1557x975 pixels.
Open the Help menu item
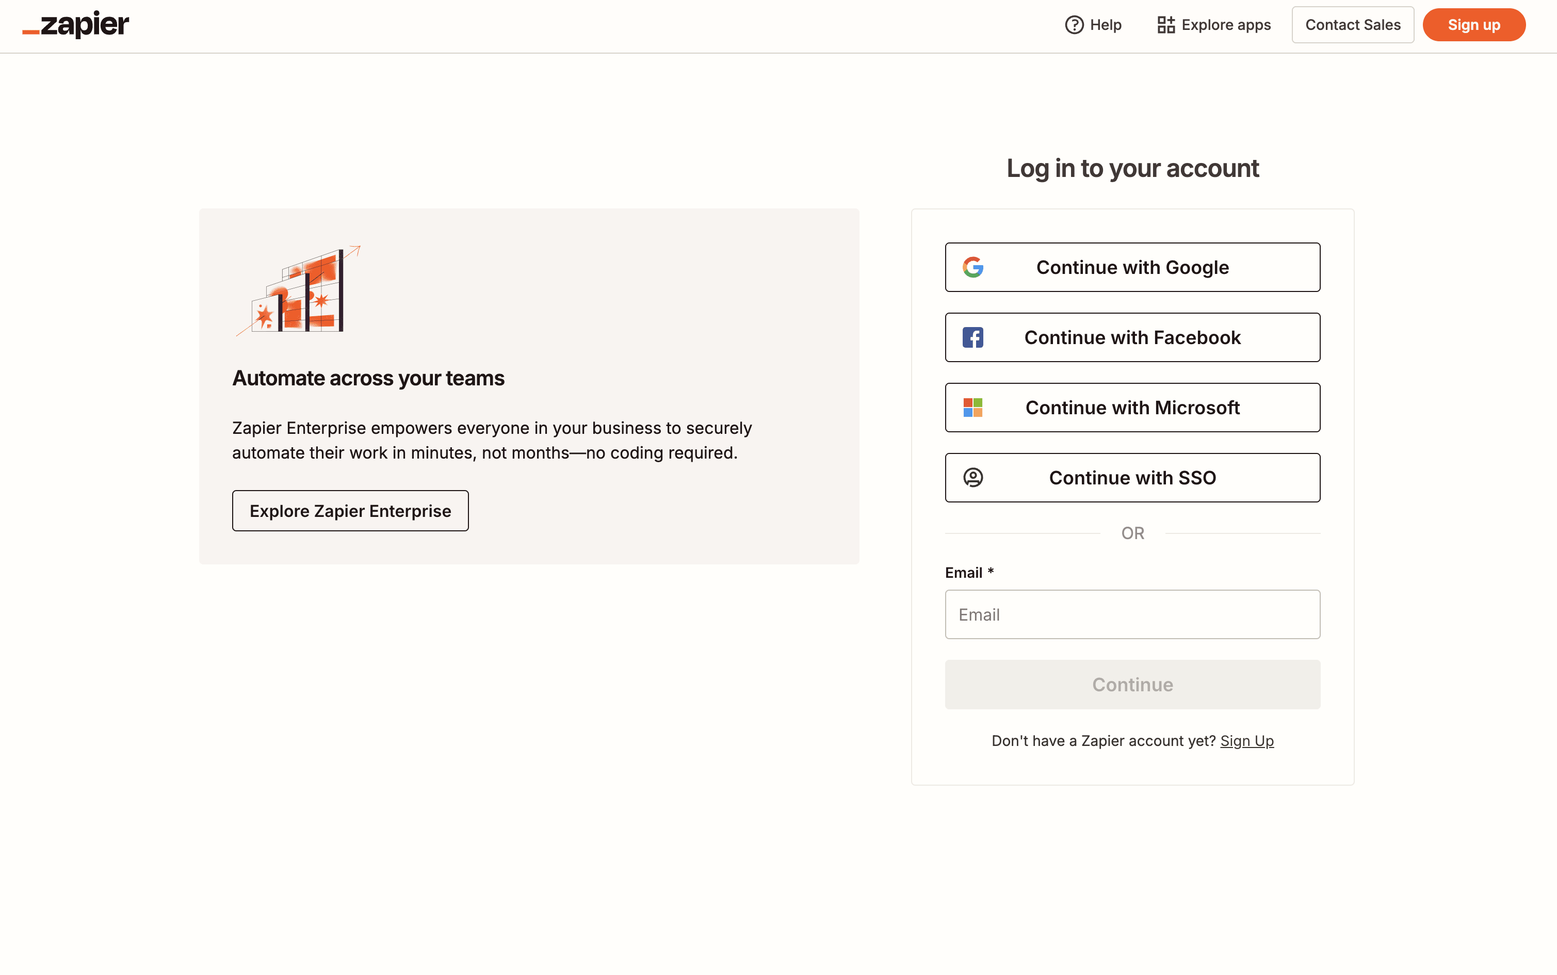[x=1093, y=25]
